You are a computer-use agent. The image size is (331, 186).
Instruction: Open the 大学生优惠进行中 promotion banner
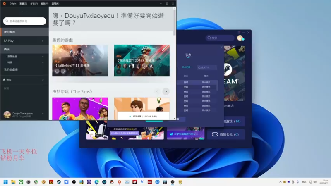coord(185,133)
